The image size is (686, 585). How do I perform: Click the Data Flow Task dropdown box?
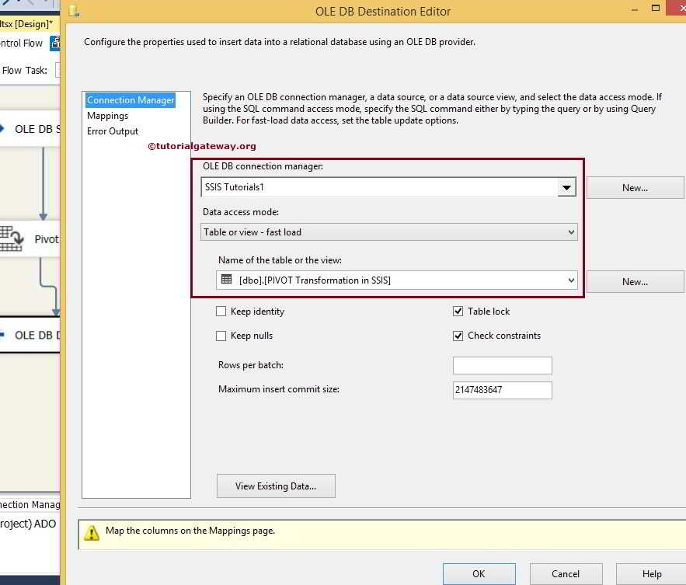pos(57,71)
